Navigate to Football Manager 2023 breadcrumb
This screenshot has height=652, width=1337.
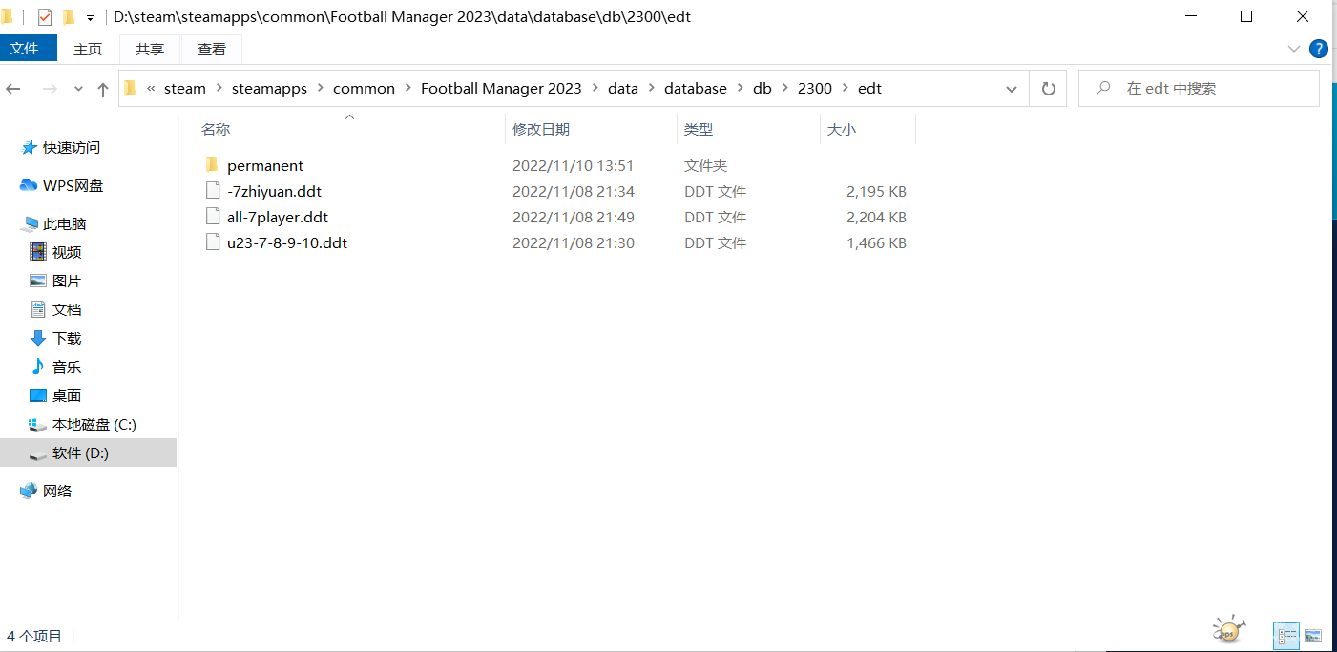(x=501, y=88)
